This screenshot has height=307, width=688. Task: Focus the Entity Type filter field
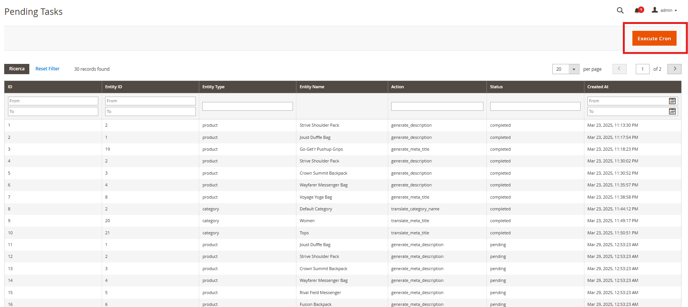pos(248,106)
